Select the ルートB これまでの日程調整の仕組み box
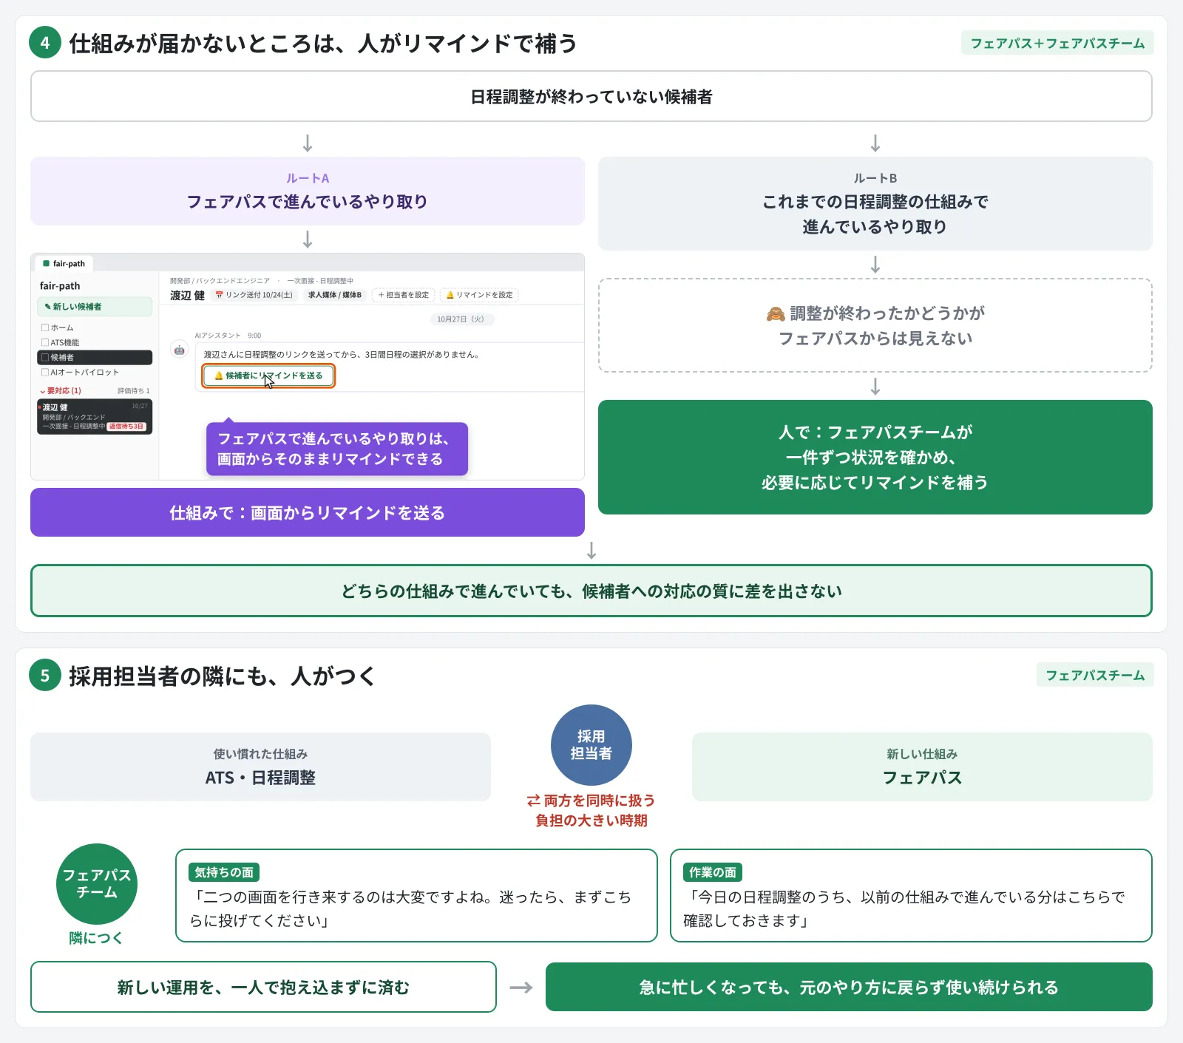1183x1043 pixels. pyautogui.click(x=875, y=203)
